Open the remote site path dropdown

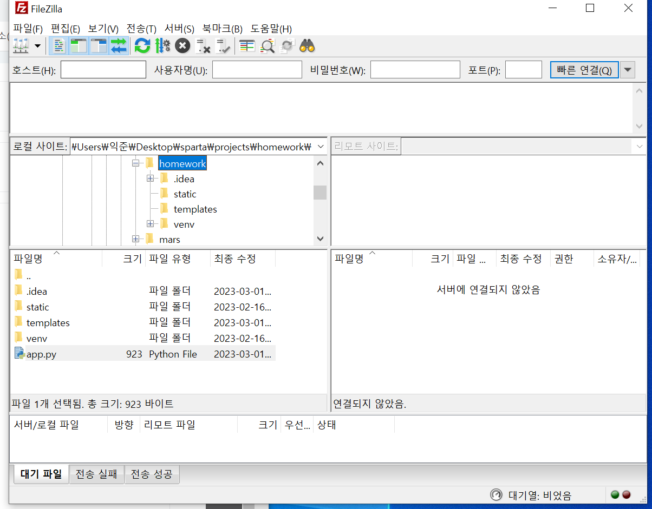[x=640, y=147]
